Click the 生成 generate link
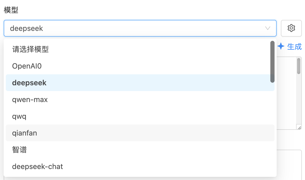 (x=294, y=47)
